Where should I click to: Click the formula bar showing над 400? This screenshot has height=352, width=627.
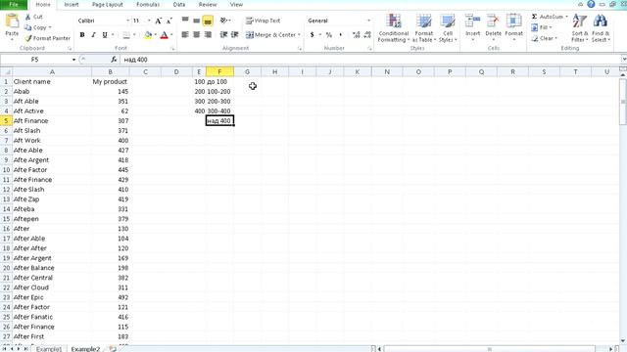(x=370, y=60)
